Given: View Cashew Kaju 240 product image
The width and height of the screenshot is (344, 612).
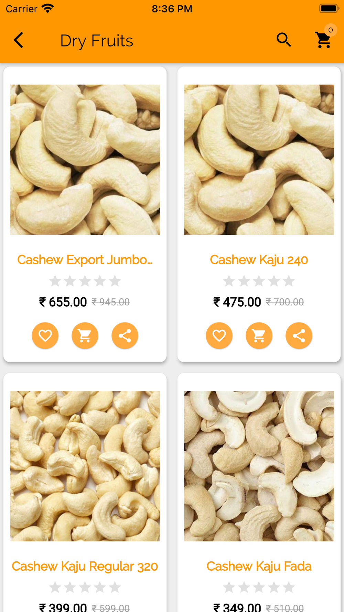Looking at the screenshot, I should [259, 160].
